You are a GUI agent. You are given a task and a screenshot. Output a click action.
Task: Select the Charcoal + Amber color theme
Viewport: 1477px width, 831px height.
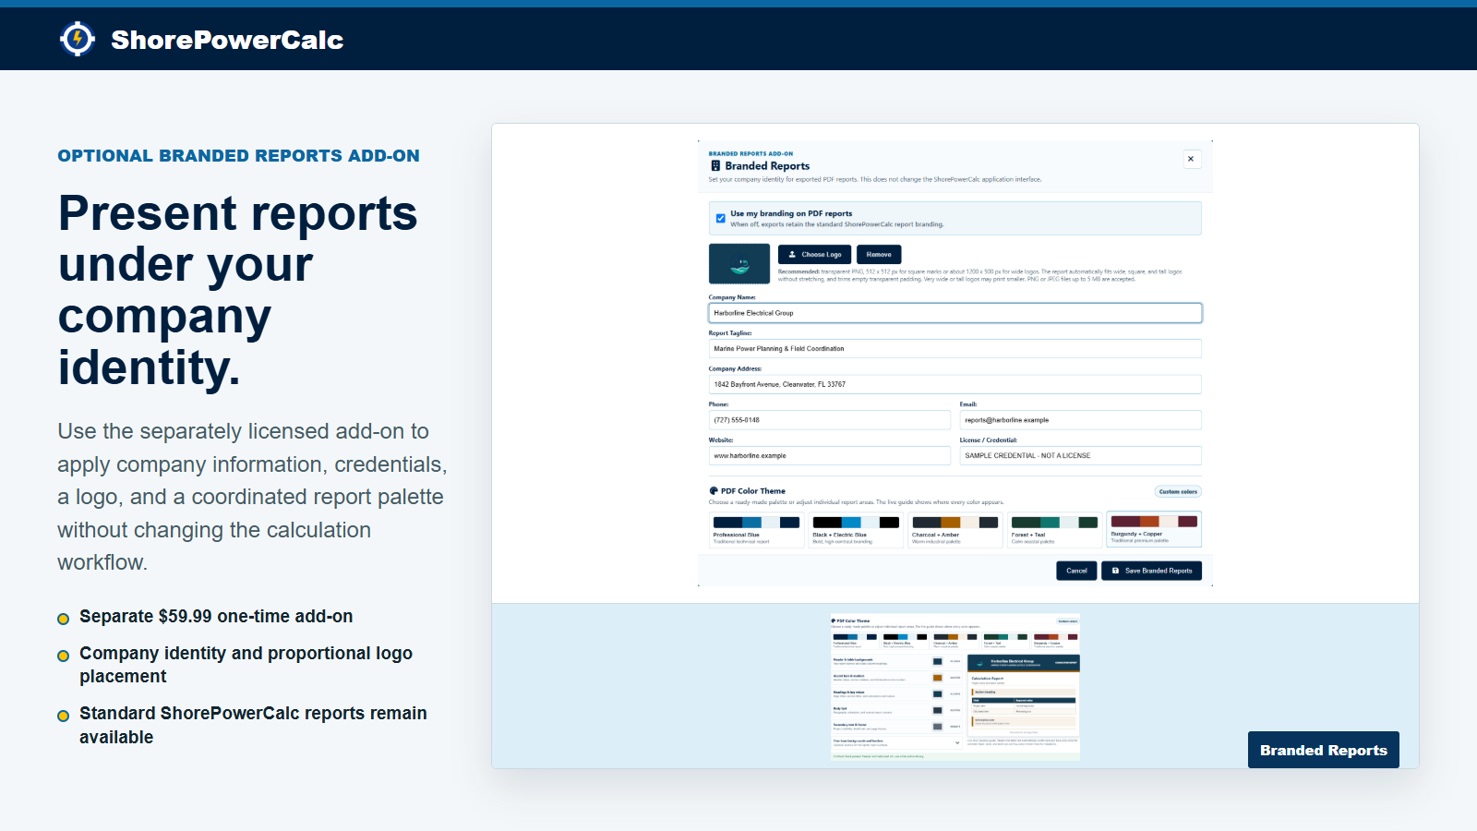[955, 530]
